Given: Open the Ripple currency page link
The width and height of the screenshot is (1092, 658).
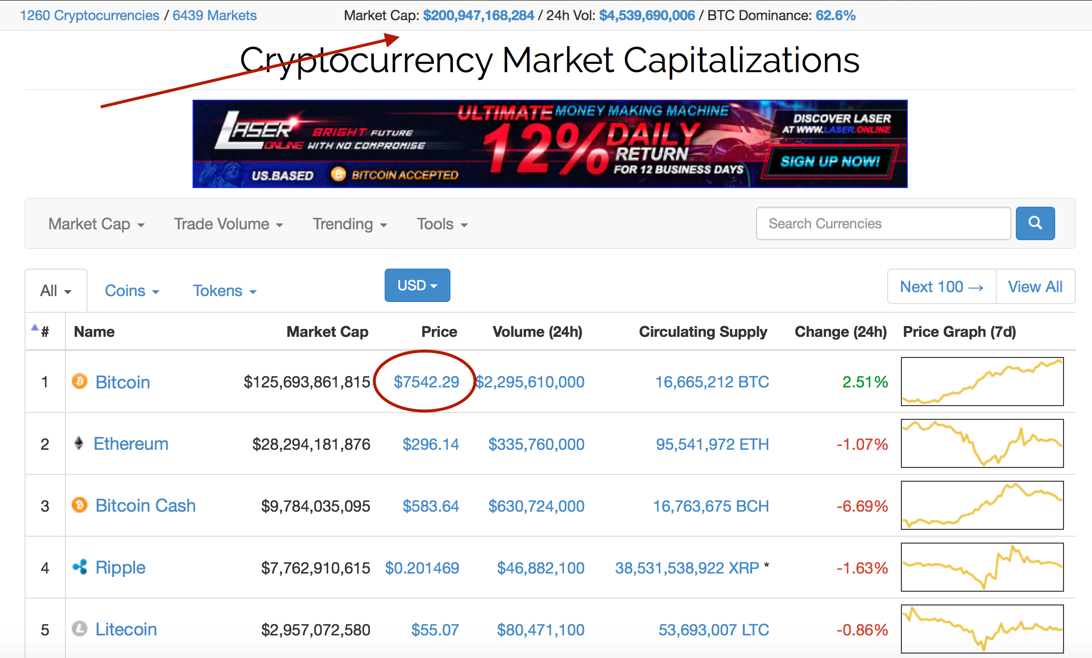Looking at the screenshot, I should (120, 568).
